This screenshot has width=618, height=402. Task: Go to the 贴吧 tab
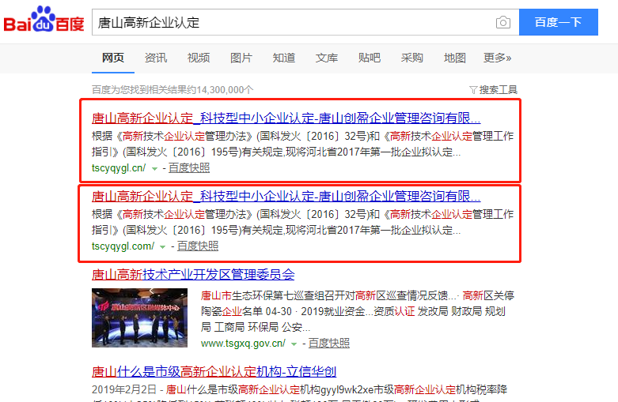[370, 58]
